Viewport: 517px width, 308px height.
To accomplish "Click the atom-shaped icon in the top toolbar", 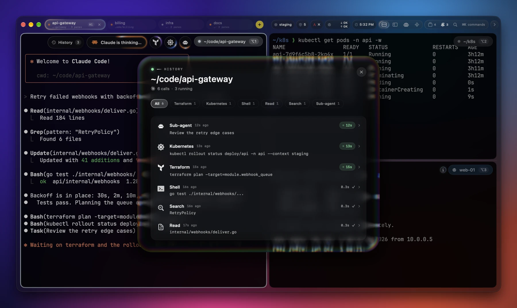I will 417,25.
